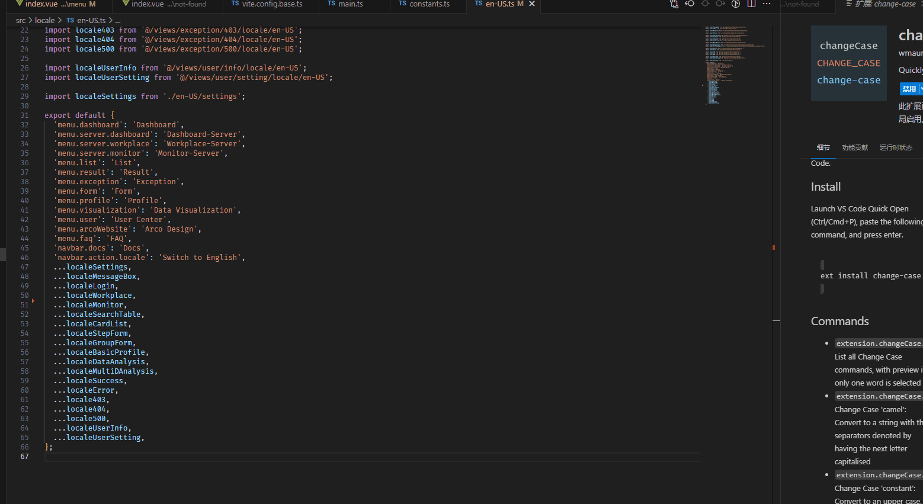The width and height of the screenshot is (923, 504).
Task: Click Vue icon on index.vue menu tab
Action: coord(19,4)
